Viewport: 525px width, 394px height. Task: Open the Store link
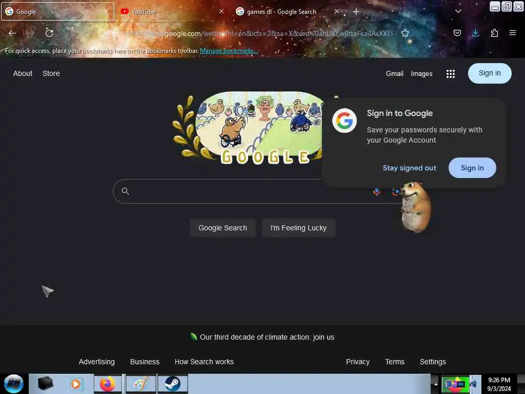(x=51, y=73)
